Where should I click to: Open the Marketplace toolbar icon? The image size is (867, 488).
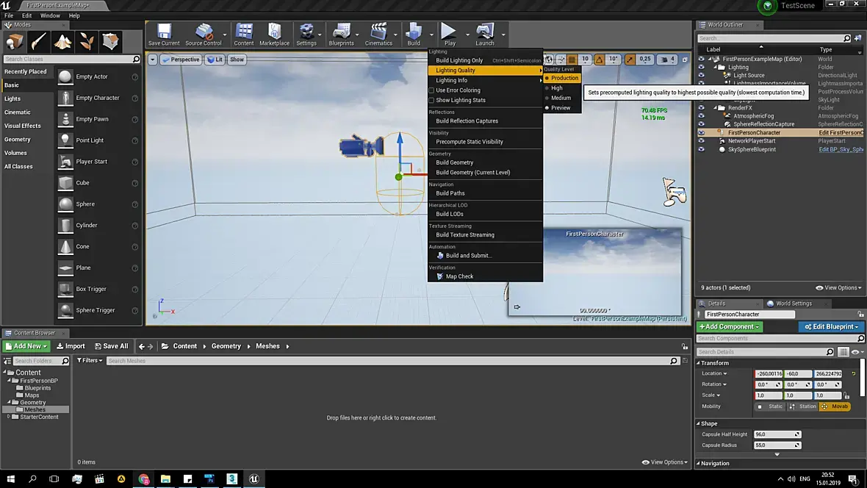[x=274, y=34]
